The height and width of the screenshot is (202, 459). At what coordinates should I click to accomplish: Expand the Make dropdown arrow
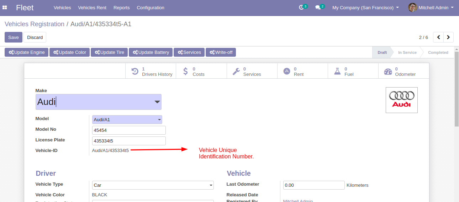click(x=157, y=102)
